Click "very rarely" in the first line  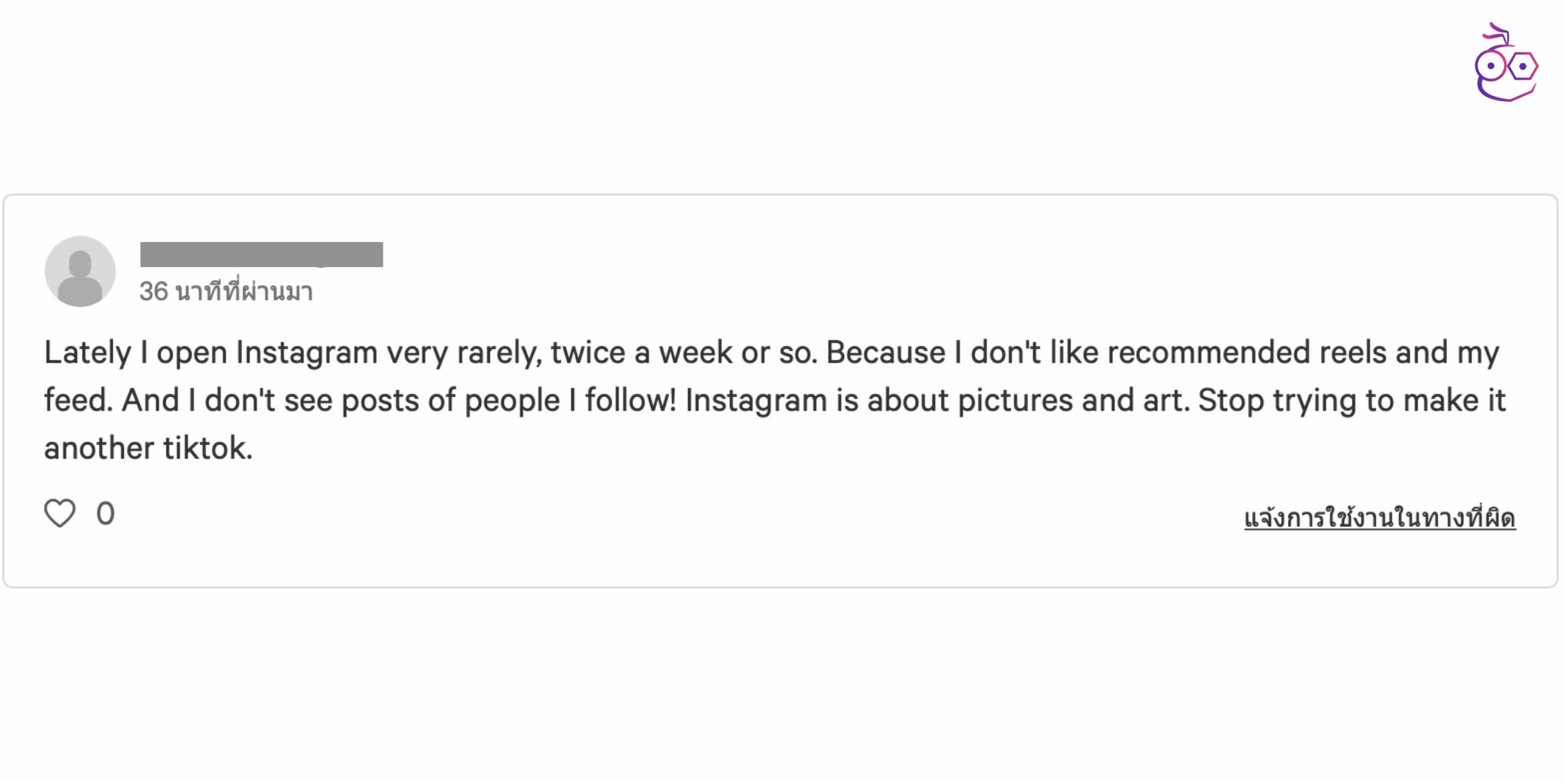[463, 353]
